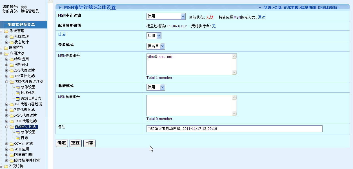The height and width of the screenshot is (169, 353).
Task: Click the folder icon next to VOIP应用
Action: [12, 149]
